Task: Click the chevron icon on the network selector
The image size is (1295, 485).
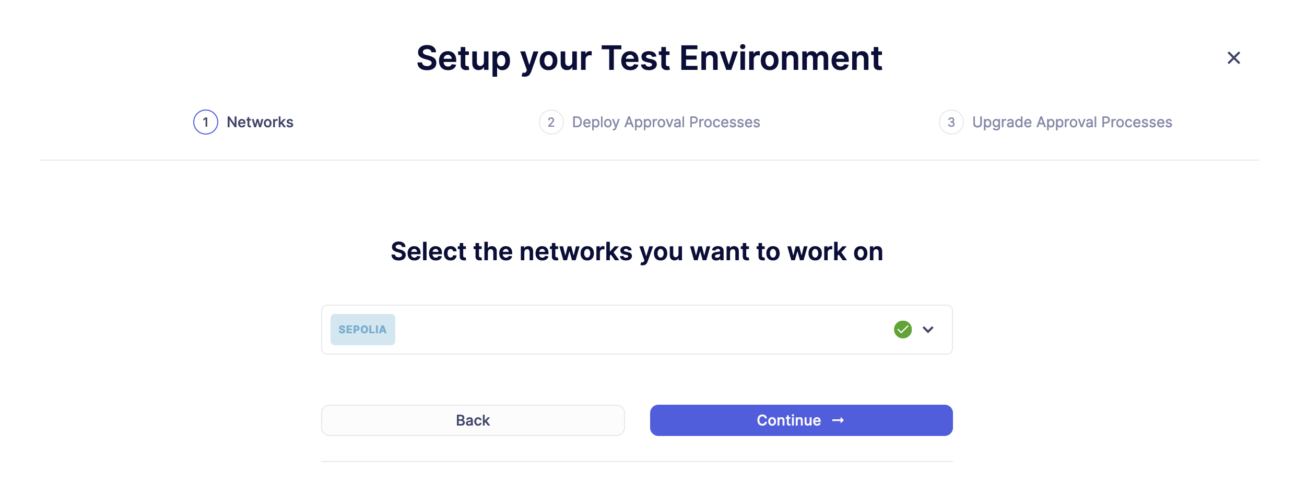Action: (928, 329)
